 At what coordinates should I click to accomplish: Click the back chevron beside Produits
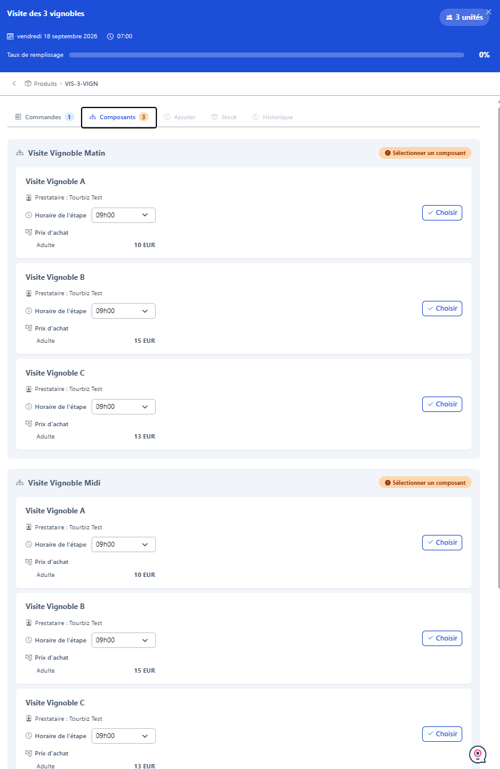coord(14,83)
